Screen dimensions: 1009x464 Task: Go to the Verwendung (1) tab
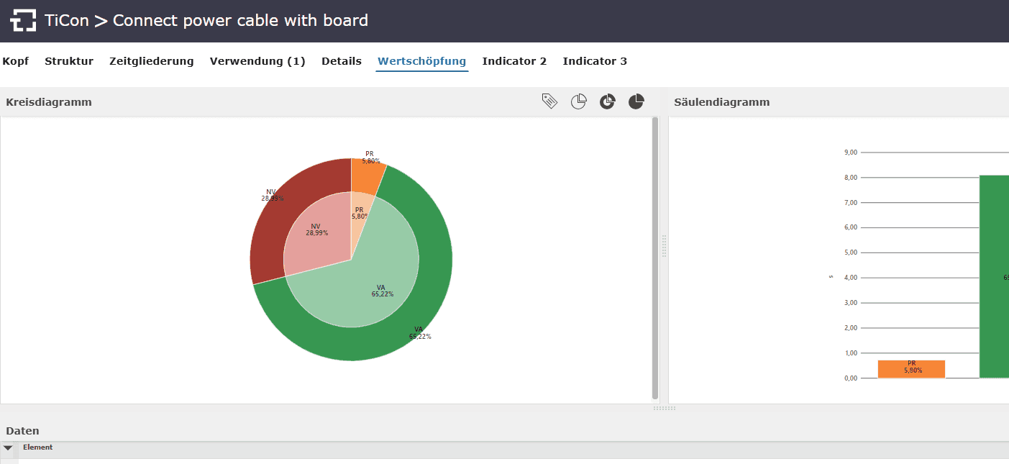tap(257, 61)
